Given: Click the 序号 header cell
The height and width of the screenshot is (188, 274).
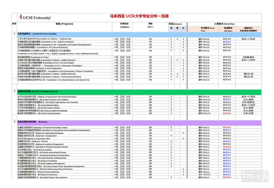Looking at the screenshot, I should [14, 24].
